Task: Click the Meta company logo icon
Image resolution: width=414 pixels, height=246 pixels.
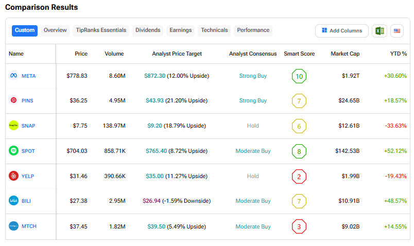Action: [14, 76]
